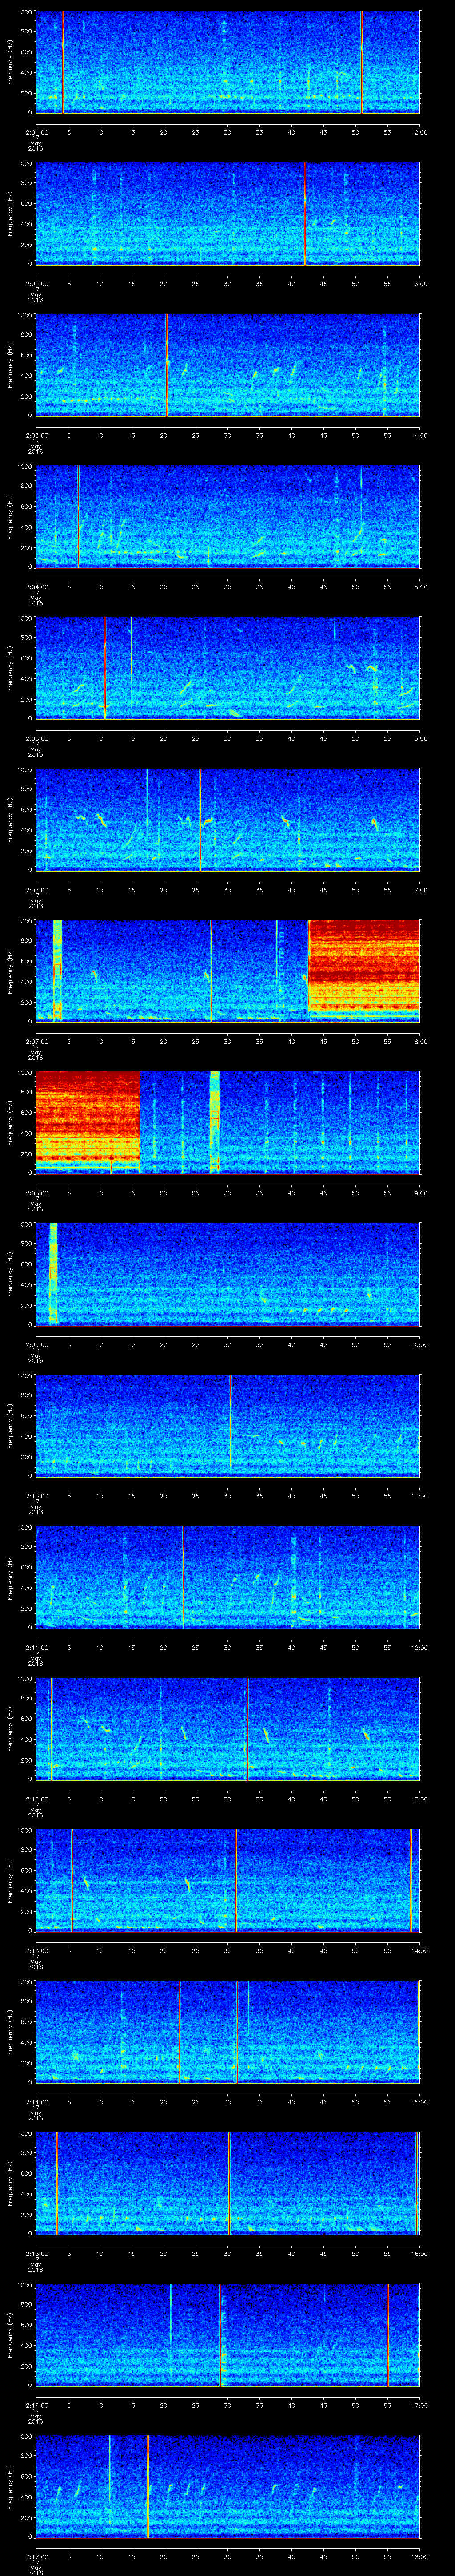Click red line near 20s in the 2:03:00 spectrogram
This screenshot has height=2576, width=455.
pos(166,365)
